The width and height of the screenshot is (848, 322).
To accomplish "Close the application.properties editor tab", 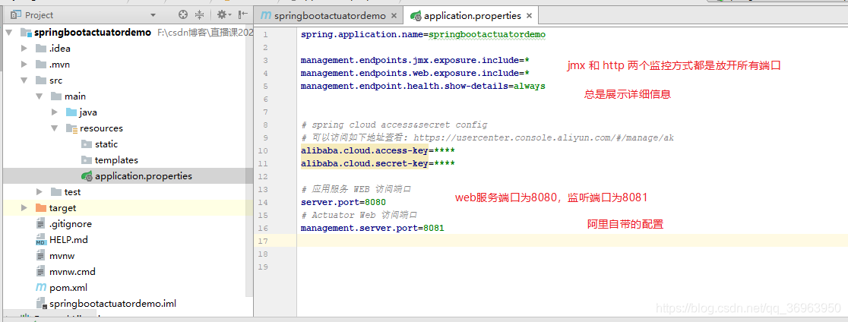I will 529,16.
